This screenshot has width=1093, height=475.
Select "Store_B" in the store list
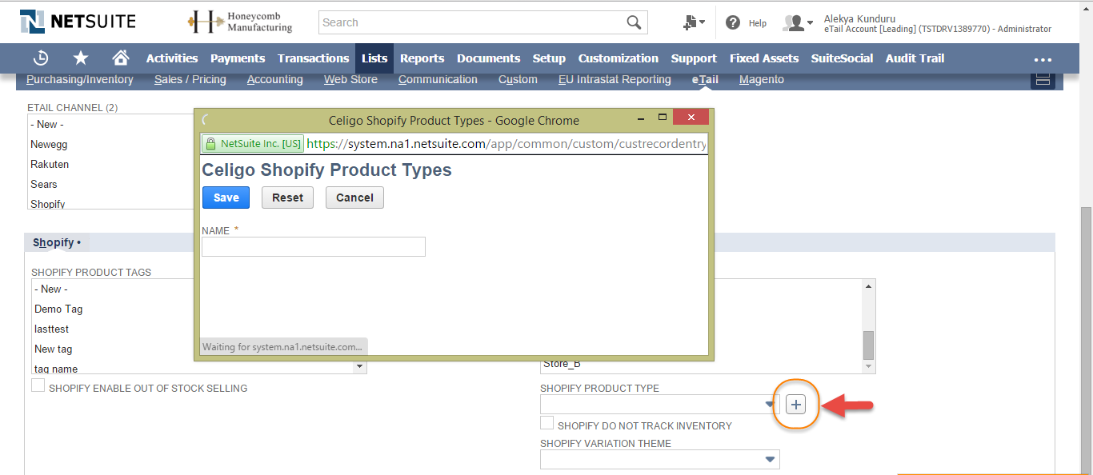tap(562, 365)
